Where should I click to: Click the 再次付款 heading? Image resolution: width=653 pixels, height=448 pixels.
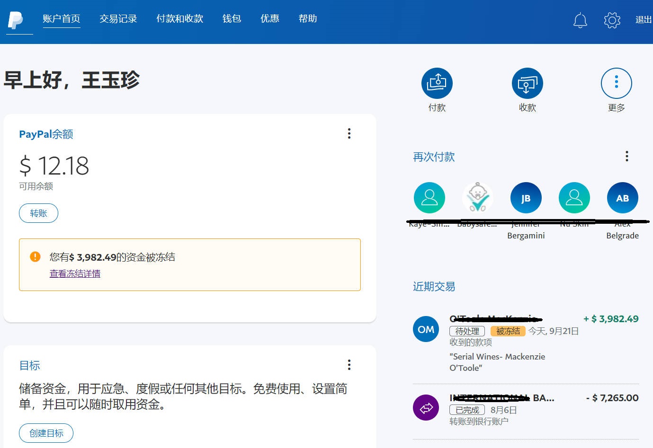tap(434, 157)
